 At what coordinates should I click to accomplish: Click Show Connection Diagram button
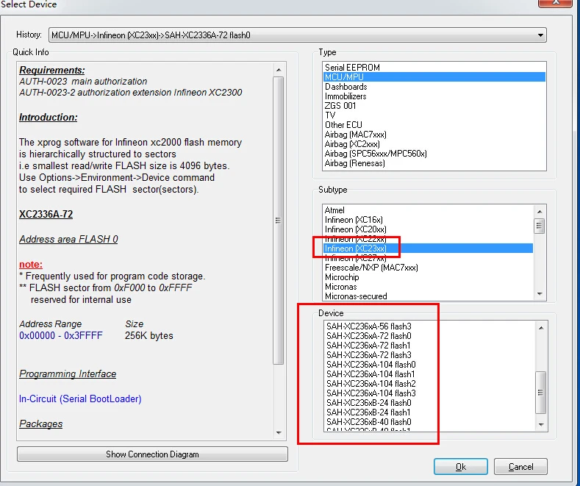pyautogui.click(x=152, y=454)
